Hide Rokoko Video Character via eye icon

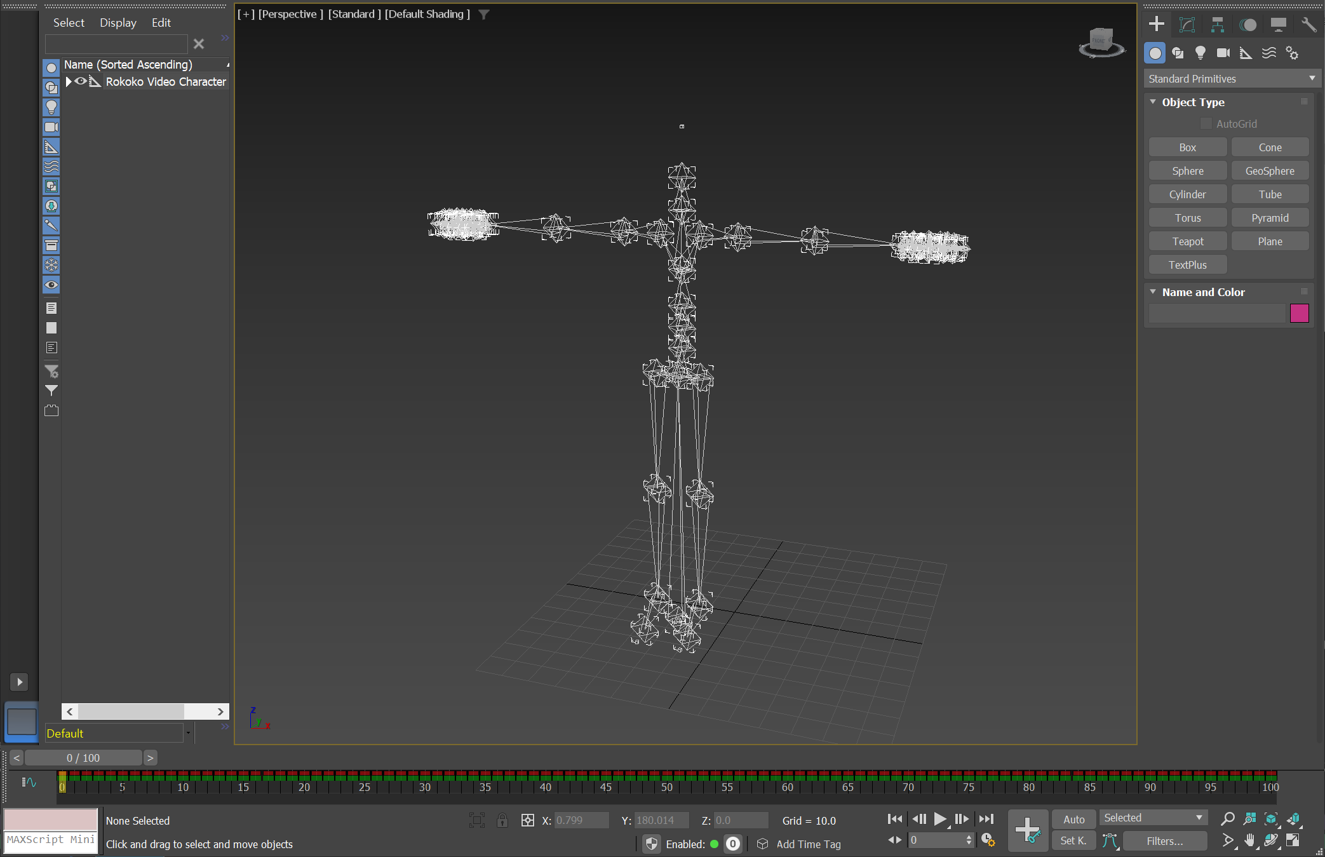click(81, 81)
